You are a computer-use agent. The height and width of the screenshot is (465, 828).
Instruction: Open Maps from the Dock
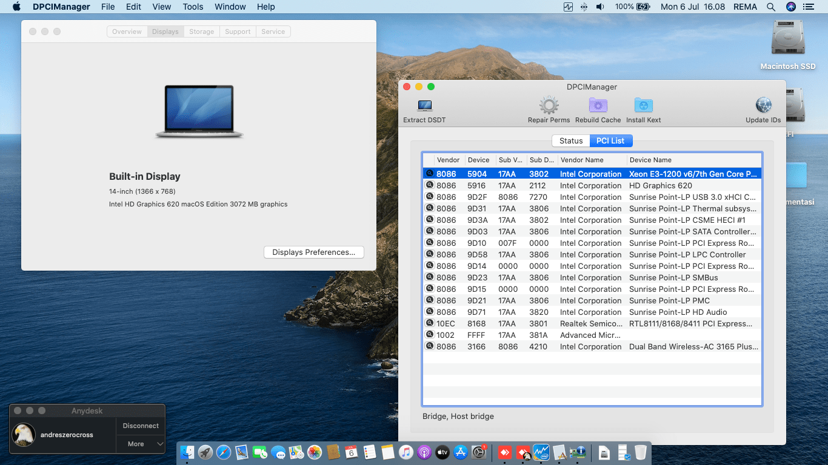tap(296, 452)
